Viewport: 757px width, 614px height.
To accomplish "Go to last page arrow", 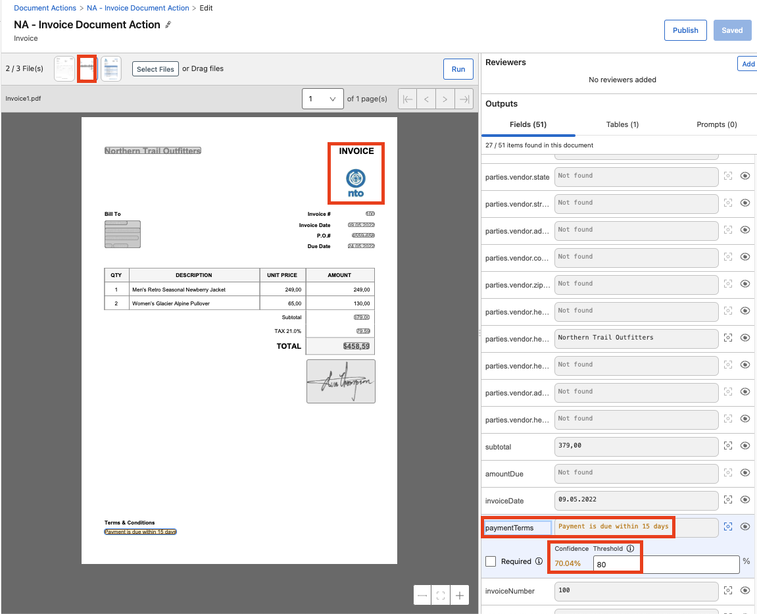I will (464, 99).
